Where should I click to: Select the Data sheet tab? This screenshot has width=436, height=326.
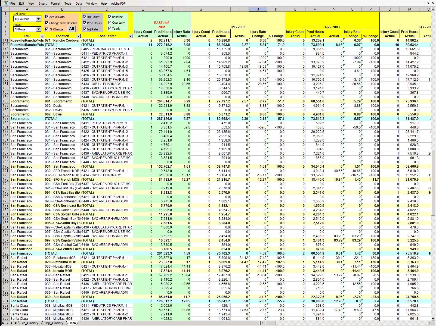72,323
